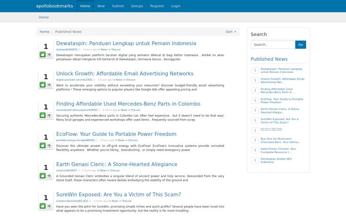Viewport: 346px width, 216px height.
Task: Click News tag under Unlock Growth post
Action: tap(119, 80)
